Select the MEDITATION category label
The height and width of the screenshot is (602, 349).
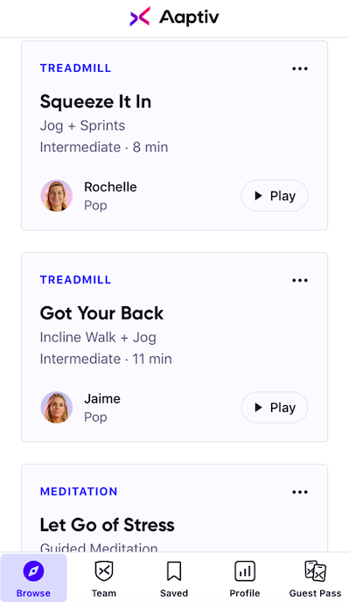pos(79,492)
